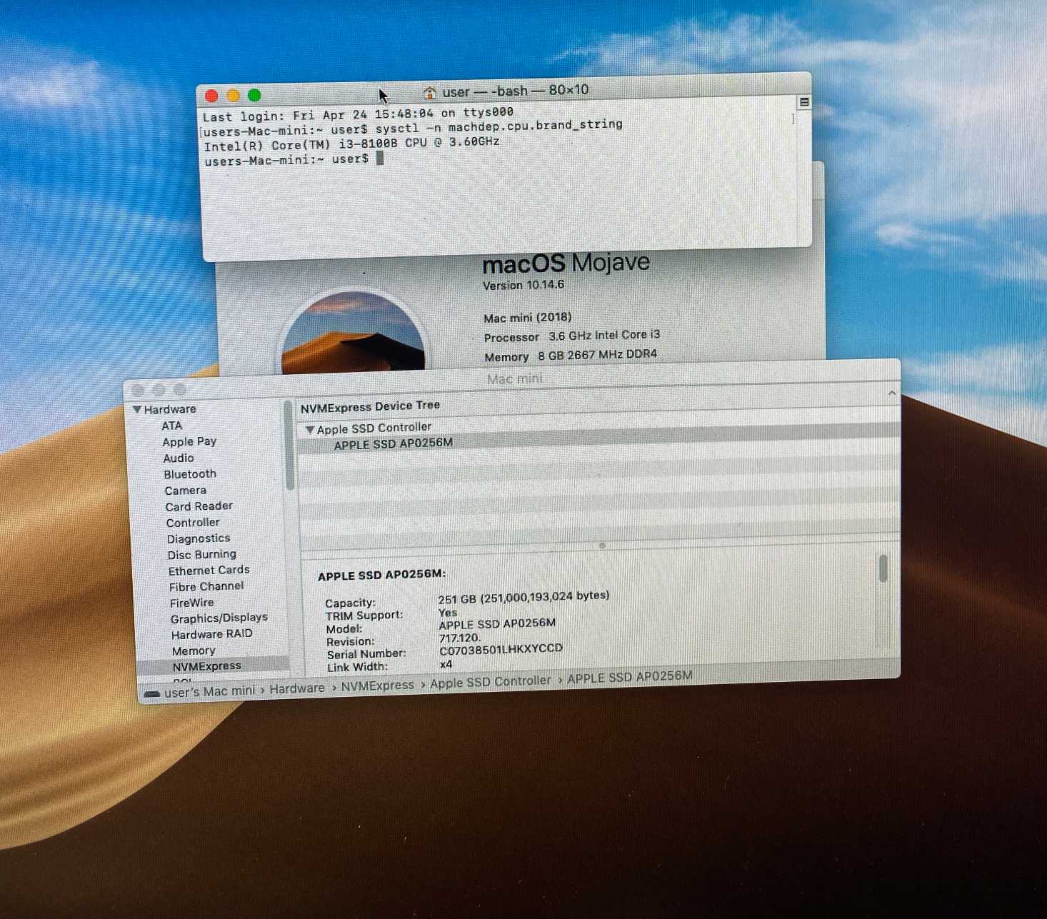The width and height of the screenshot is (1047, 919).
Task: Click the Serial Number value in details pane
Action: coord(501,650)
